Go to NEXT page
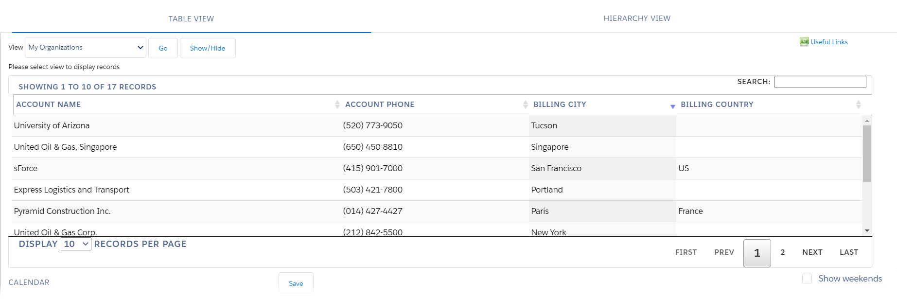This screenshot has width=897, height=299. [812, 252]
